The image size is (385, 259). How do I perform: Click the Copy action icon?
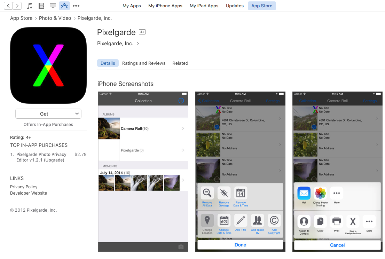(x=320, y=221)
